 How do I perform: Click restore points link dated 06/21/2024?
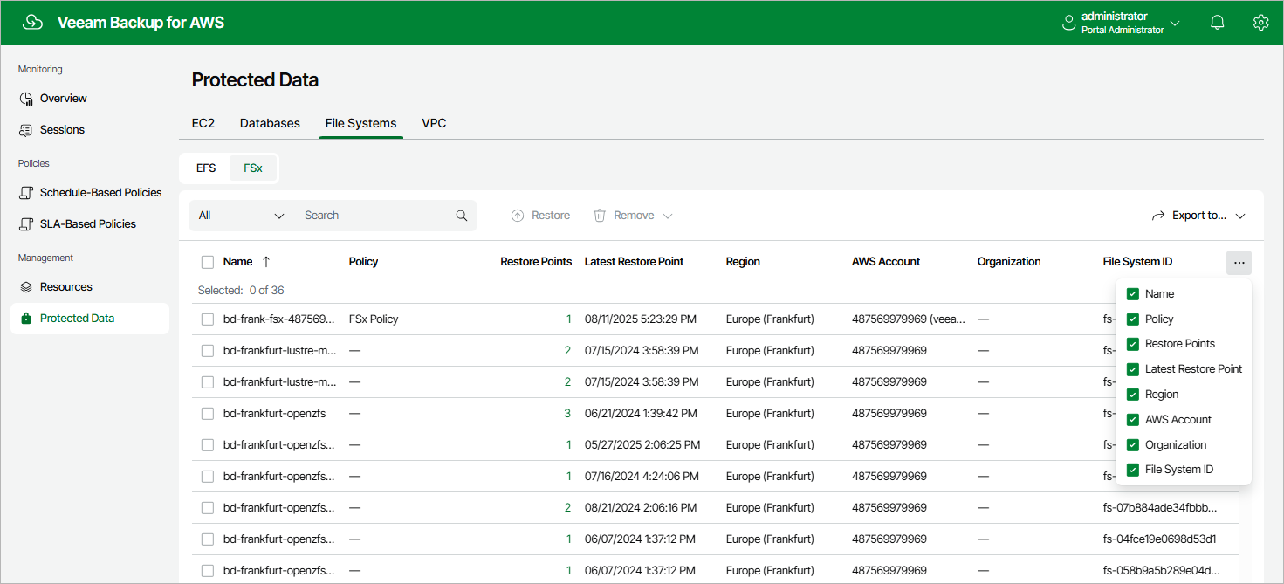(568, 414)
